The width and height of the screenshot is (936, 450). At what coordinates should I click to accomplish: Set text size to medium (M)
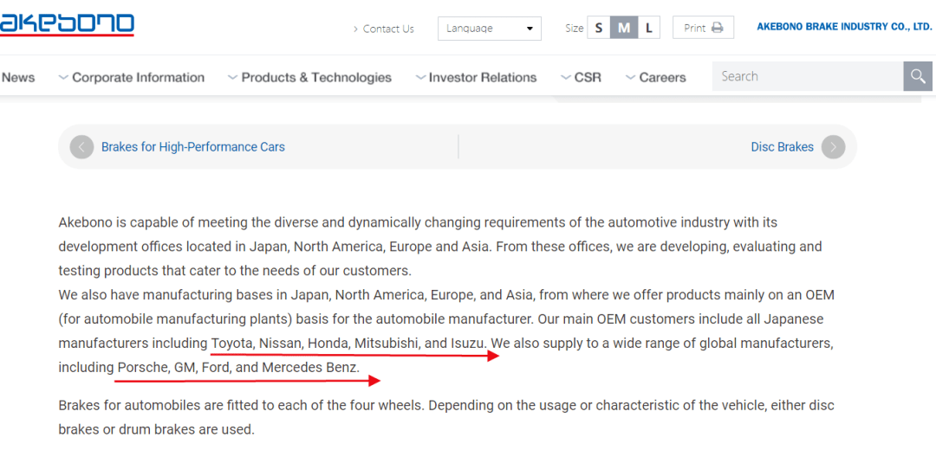(623, 28)
